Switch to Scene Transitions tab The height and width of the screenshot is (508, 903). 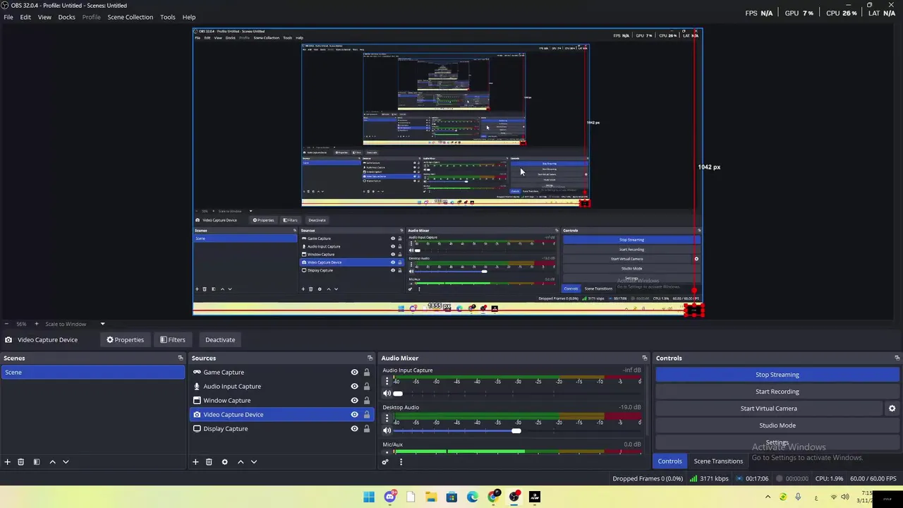click(x=718, y=461)
